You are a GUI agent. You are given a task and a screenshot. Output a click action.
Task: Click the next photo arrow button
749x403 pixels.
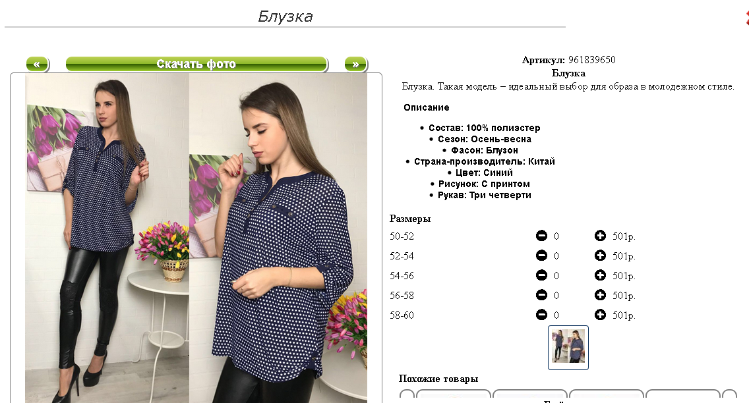click(x=356, y=64)
